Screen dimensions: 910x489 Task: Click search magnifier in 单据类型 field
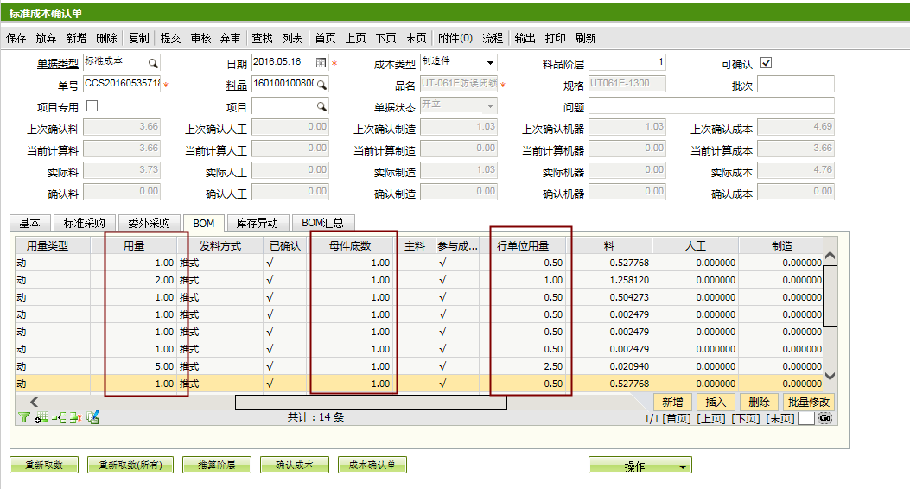[x=153, y=62]
